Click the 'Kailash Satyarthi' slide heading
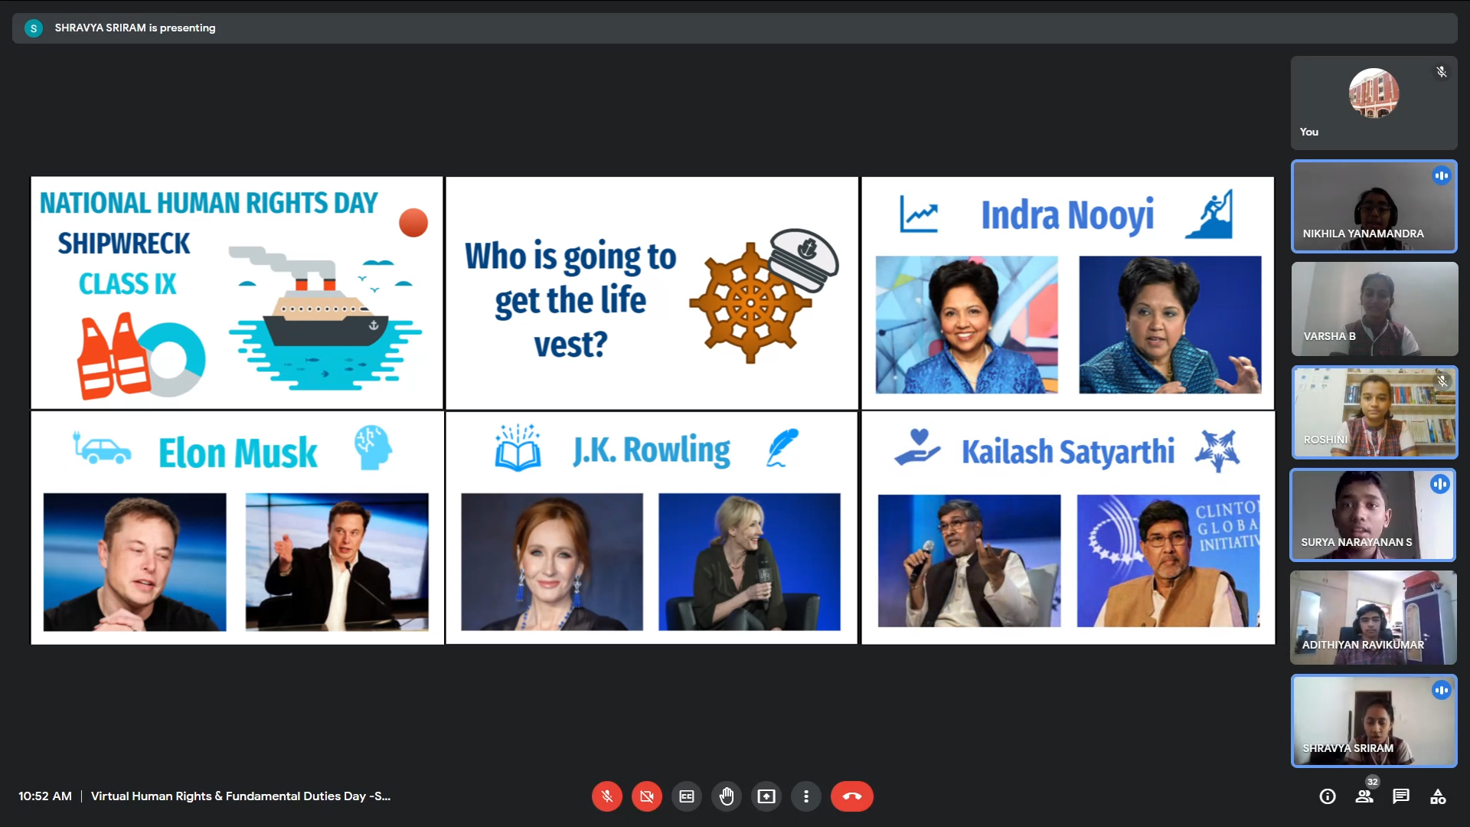Image resolution: width=1470 pixels, height=827 pixels. click(x=1067, y=452)
